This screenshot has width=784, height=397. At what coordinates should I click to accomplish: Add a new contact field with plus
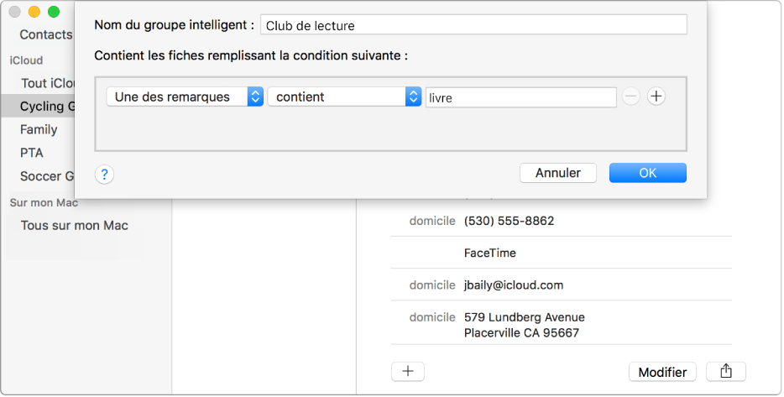pyautogui.click(x=408, y=371)
